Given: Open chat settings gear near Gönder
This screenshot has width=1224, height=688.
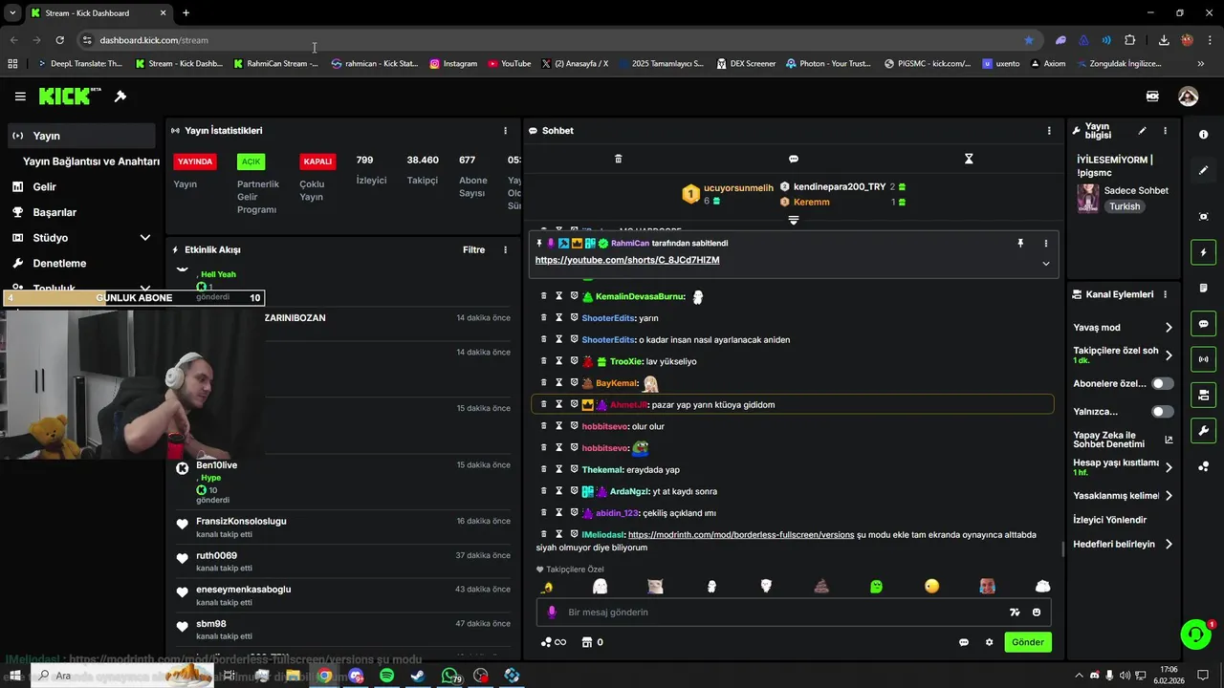Looking at the screenshot, I should (x=989, y=642).
